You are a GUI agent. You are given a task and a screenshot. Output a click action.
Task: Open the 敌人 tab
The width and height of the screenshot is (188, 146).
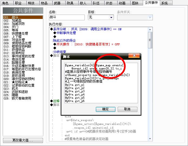(85, 3)
